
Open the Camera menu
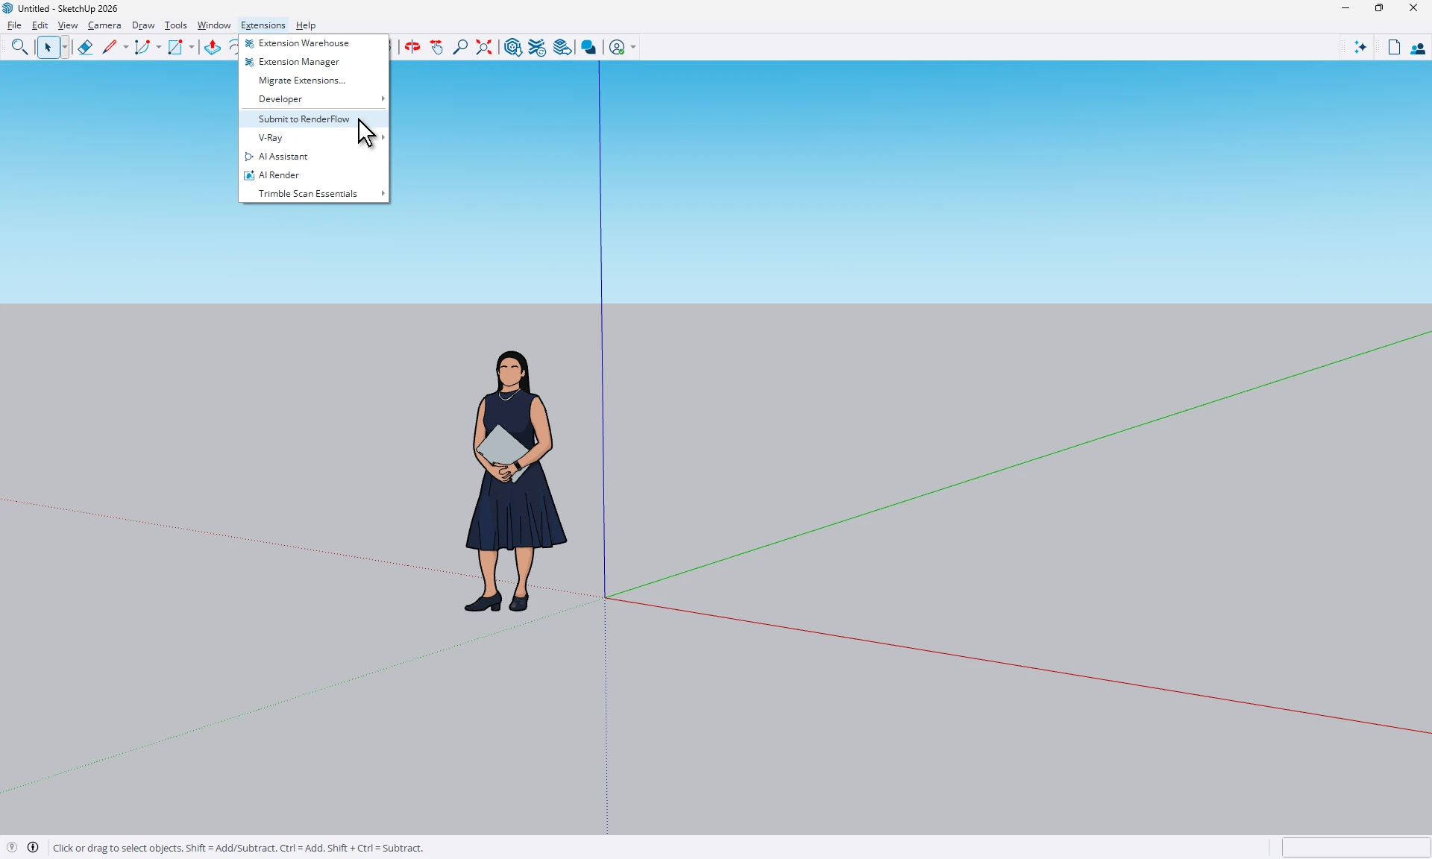[x=104, y=25]
